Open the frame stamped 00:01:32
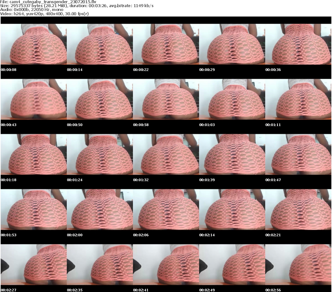 click(x=166, y=155)
